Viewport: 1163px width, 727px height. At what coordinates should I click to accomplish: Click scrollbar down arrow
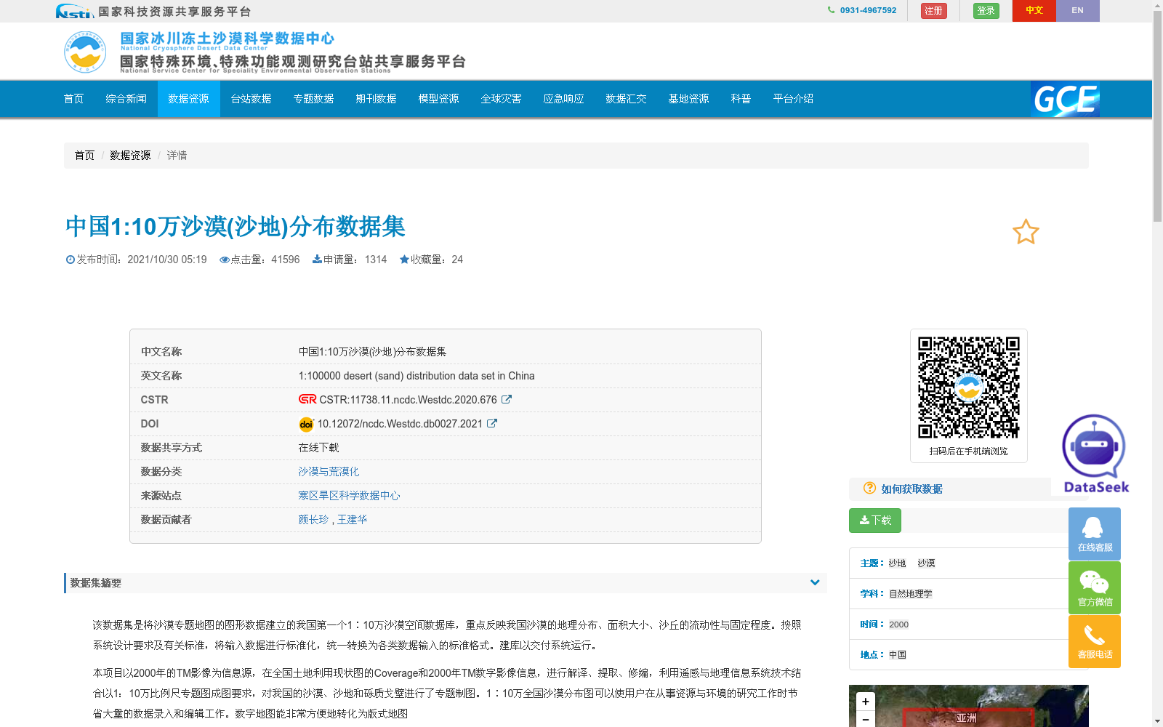1157,721
